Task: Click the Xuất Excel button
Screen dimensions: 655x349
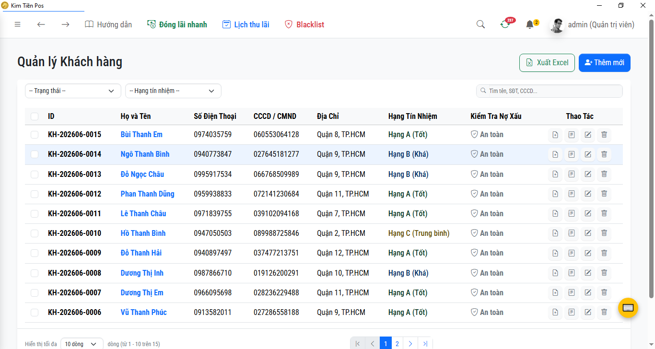Action: pyautogui.click(x=547, y=63)
